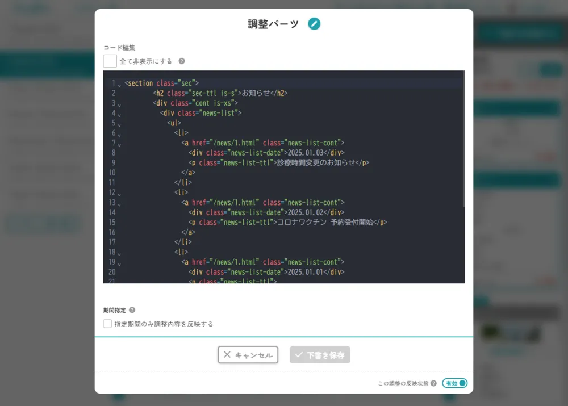Click line number 10 in gutter

(x=112, y=173)
